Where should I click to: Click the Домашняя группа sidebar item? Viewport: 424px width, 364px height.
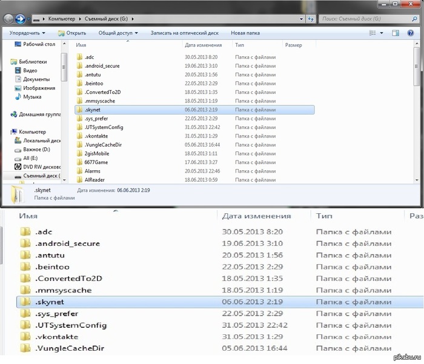pyautogui.click(x=39, y=114)
